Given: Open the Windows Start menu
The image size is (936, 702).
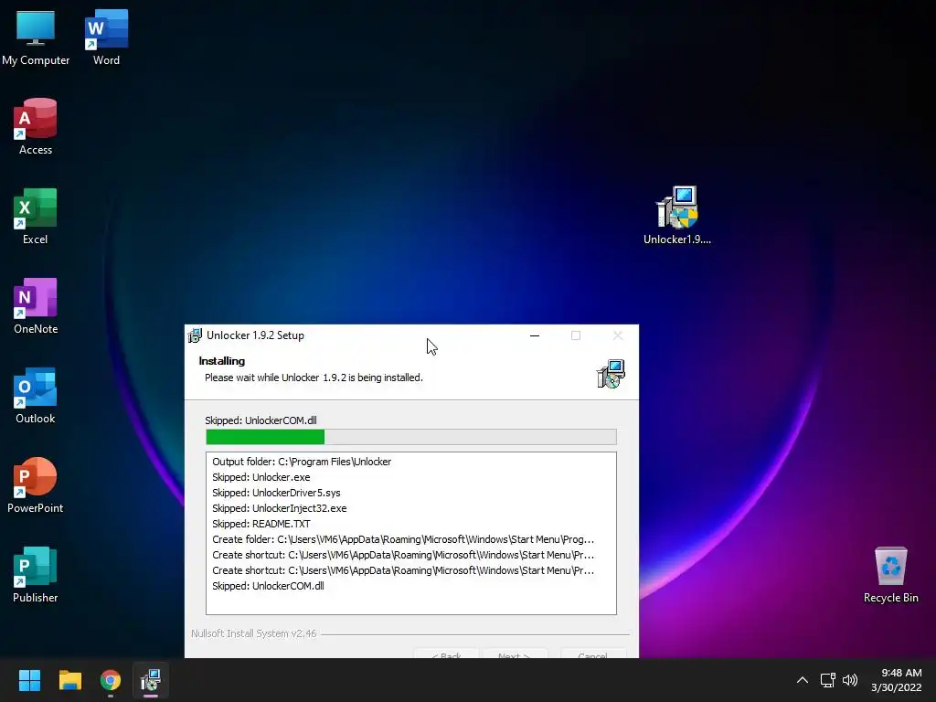Looking at the screenshot, I should pos(29,680).
